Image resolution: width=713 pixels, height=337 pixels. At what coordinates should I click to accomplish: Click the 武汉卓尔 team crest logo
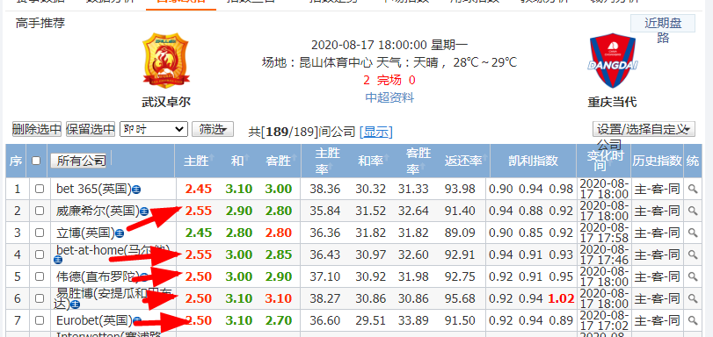(x=165, y=61)
